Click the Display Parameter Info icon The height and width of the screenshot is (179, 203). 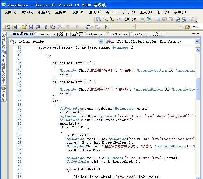(105, 19)
